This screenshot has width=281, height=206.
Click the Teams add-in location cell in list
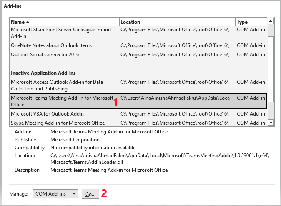[175, 98]
